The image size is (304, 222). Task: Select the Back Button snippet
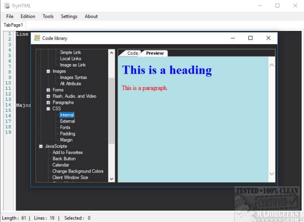(x=64, y=159)
